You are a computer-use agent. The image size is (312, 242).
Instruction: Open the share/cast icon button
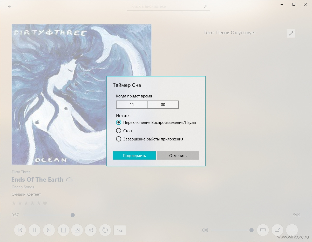point(277,230)
